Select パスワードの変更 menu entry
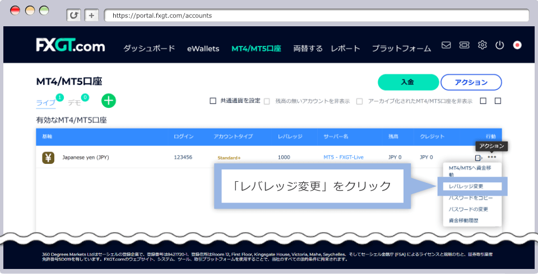This screenshot has height=274, width=538. click(x=469, y=209)
